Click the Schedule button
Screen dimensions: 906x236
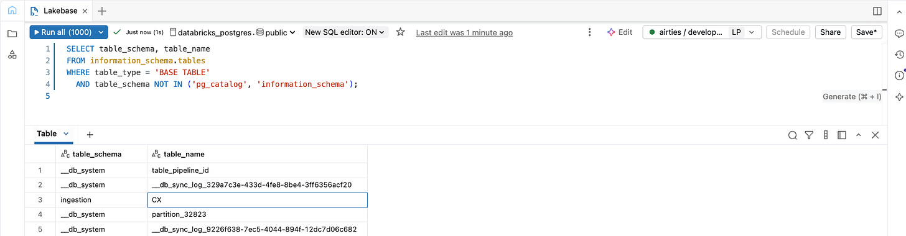[x=788, y=32]
